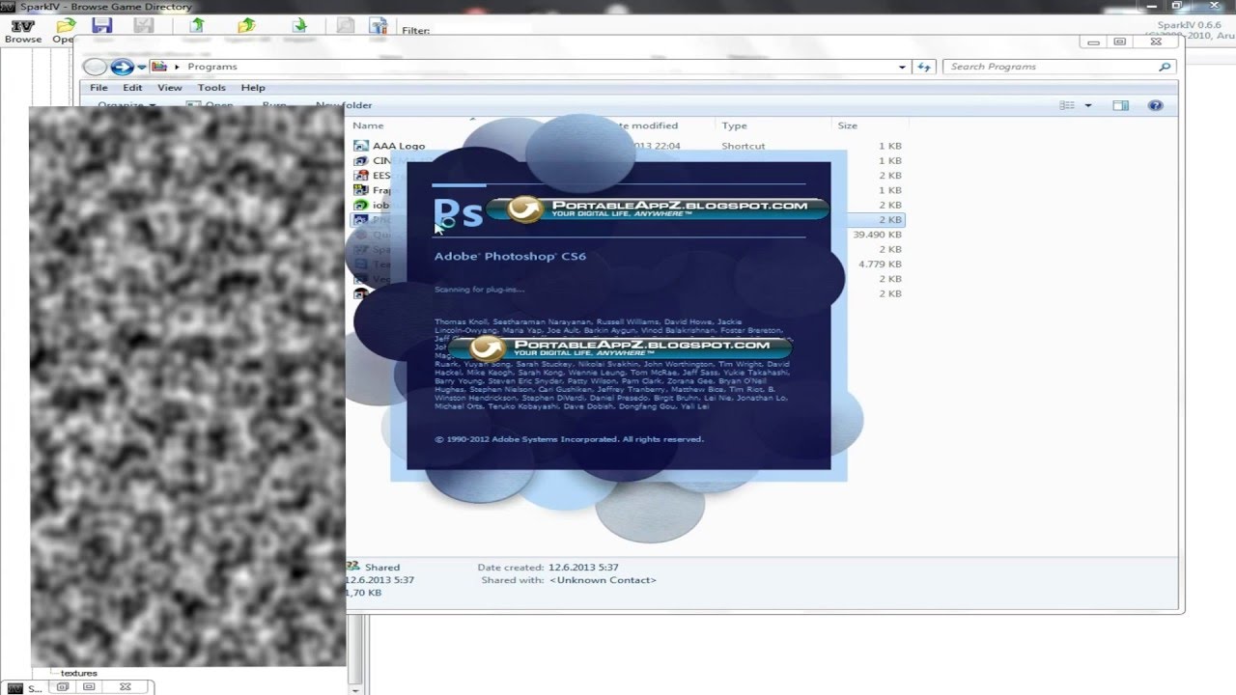
Task: Click the Explorer Refresh button
Action: point(924,67)
